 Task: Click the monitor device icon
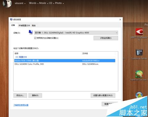click(x=31, y=32)
